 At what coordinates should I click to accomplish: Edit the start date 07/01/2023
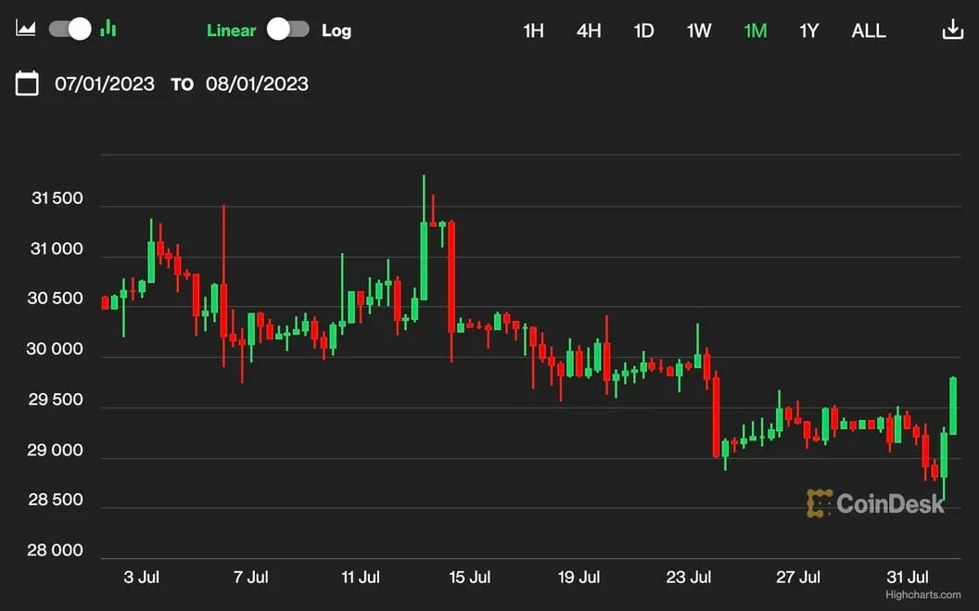click(105, 83)
